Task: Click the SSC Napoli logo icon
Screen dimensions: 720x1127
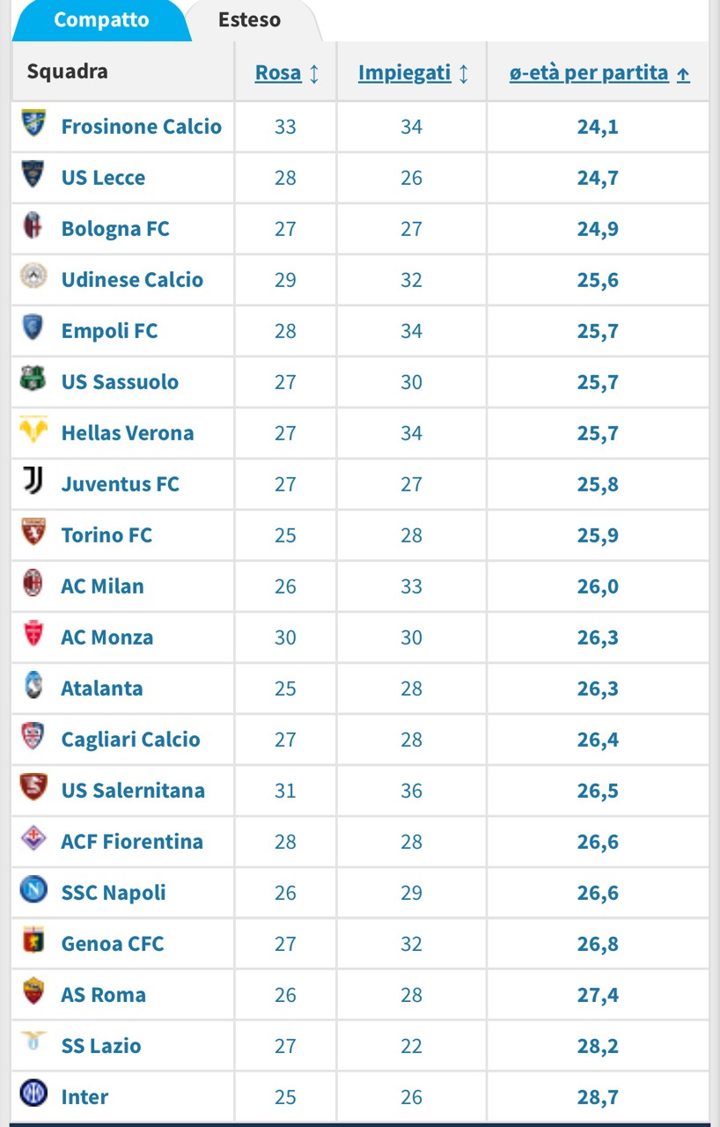Action: pyautogui.click(x=33, y=890)
